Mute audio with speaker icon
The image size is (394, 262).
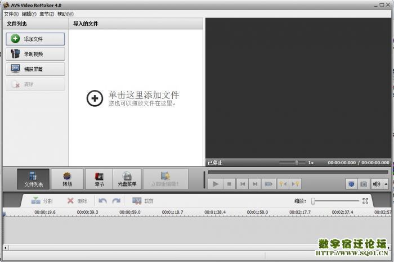377,184
